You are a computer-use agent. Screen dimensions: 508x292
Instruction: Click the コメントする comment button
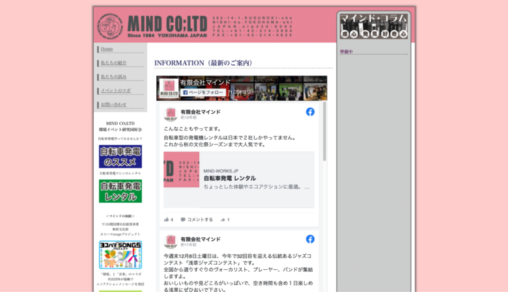point(197,220)
